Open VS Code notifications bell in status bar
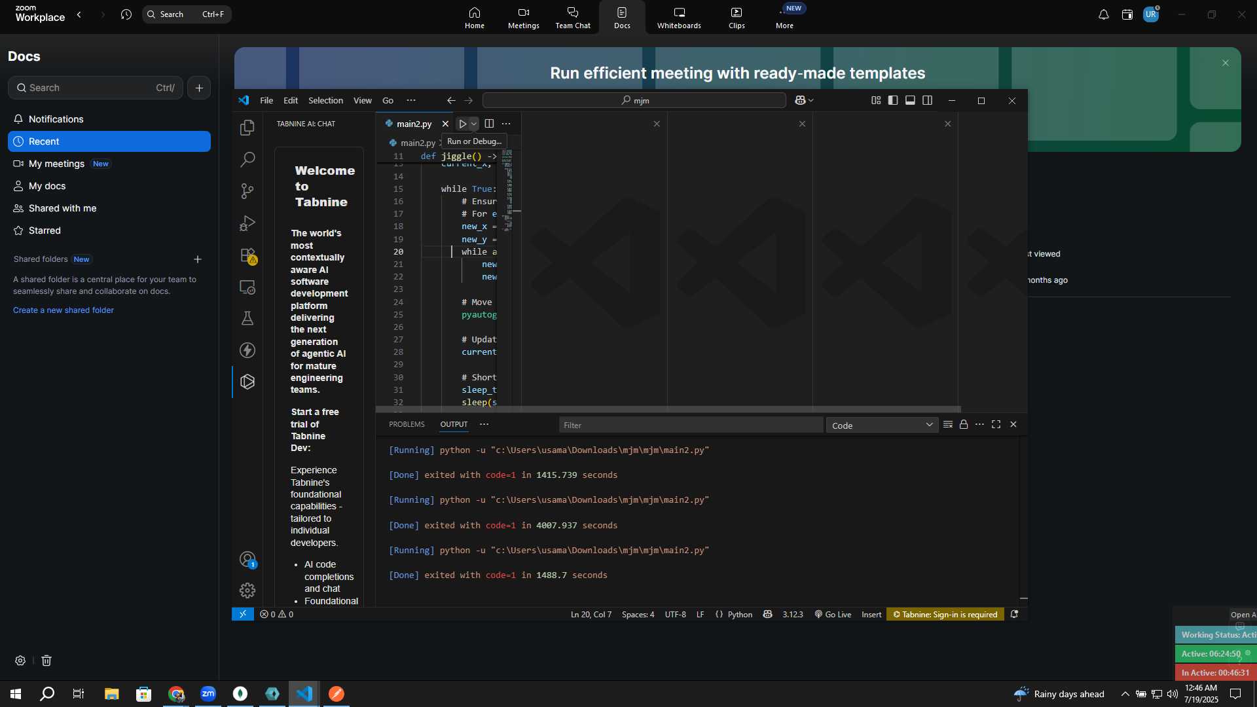This screenshot has height=707, width=1257. coord(1014,614)
